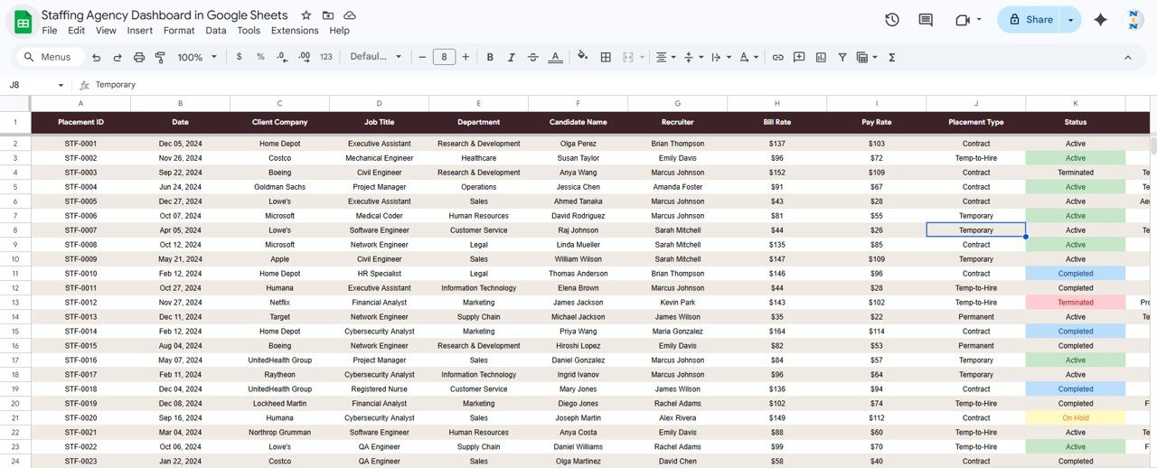Click the red Terminated status in row 13
The image size is (1157, 468).
[x=1076, y=303]
